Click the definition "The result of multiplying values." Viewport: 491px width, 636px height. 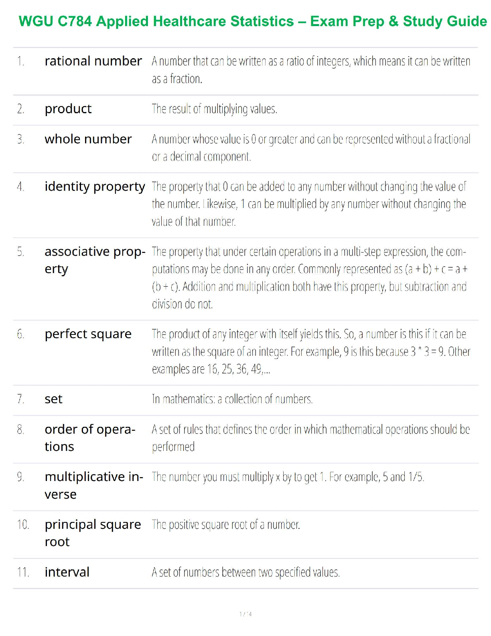214,109
